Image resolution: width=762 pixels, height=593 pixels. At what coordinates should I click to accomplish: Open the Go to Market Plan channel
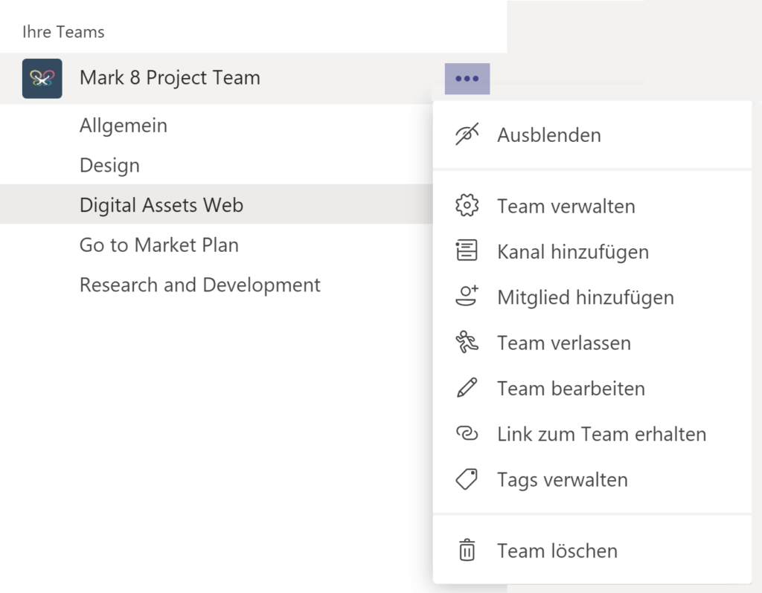pos(159,244)
